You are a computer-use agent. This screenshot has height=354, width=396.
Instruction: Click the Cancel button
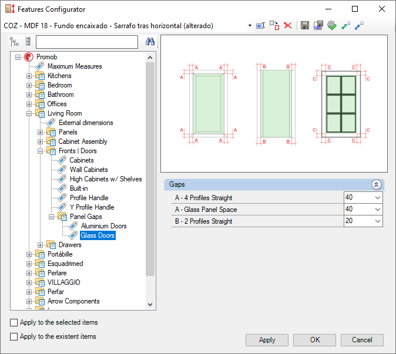click(362, 340)
